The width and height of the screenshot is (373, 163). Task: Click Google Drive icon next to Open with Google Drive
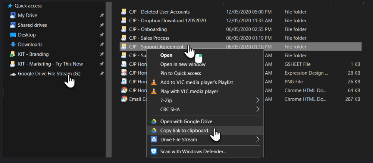point(154,121)
